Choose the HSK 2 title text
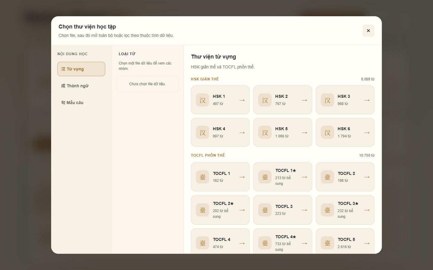433x270 pixels. tap(281, 96)
